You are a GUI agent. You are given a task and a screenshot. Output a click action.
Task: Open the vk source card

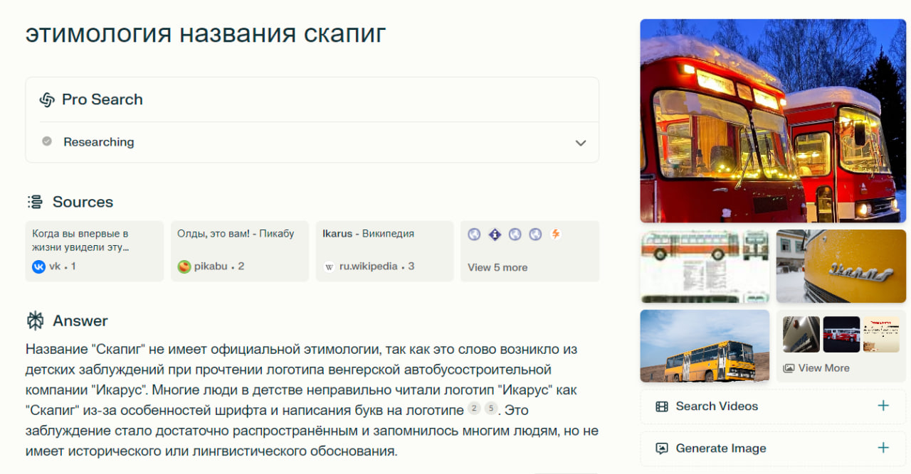95,251
